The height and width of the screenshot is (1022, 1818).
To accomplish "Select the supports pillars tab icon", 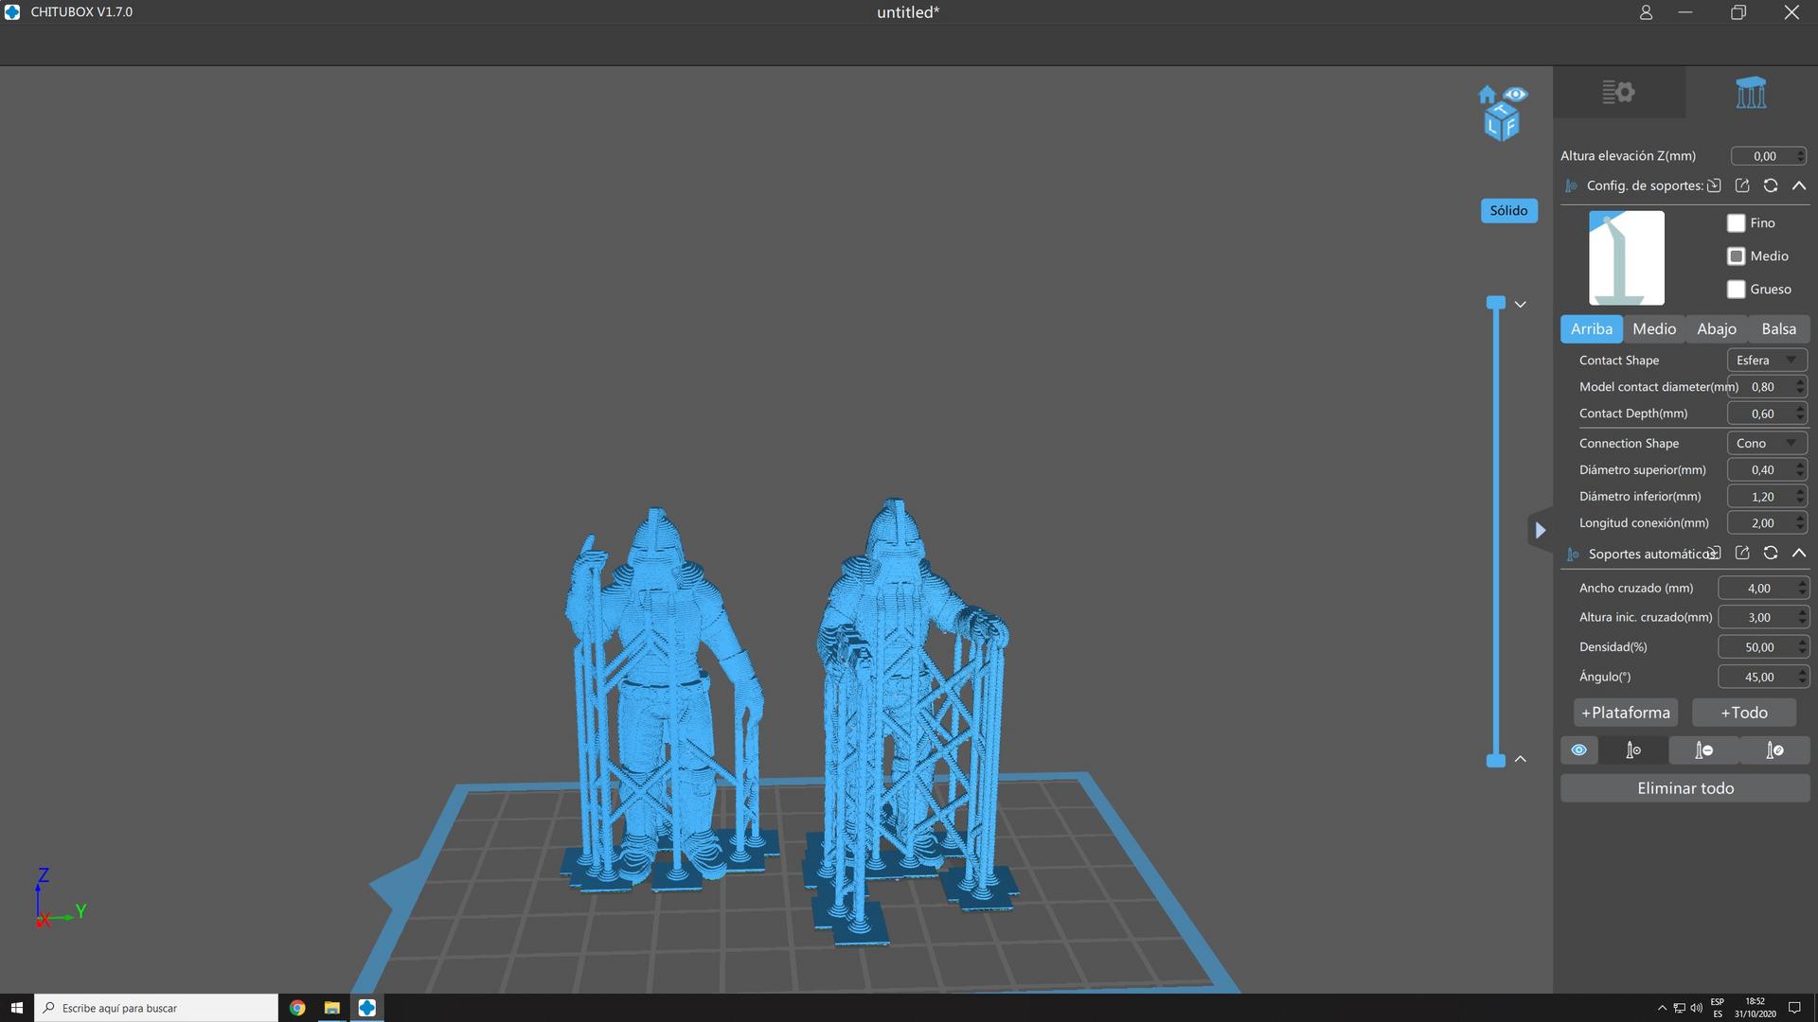I will (x=1751, y=93).
